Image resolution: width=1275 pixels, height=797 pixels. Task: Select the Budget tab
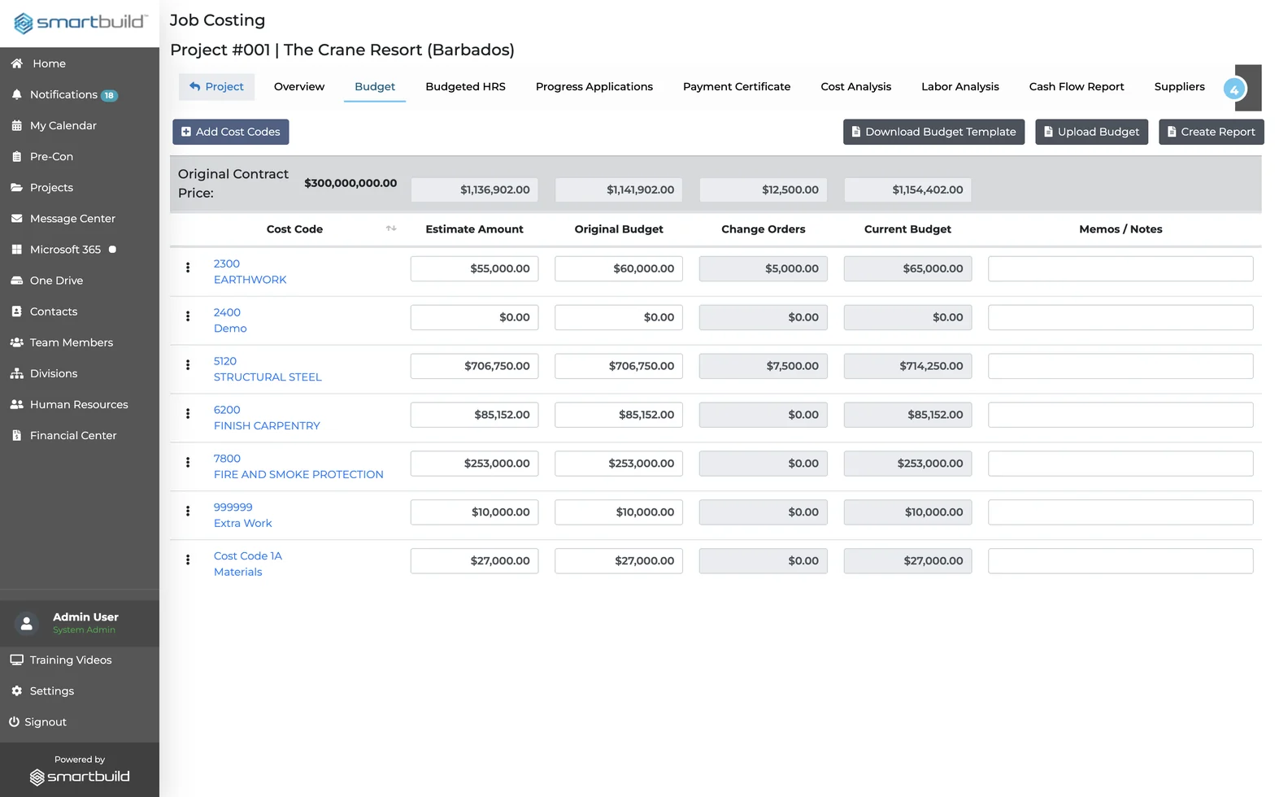(x=375, y=86)
